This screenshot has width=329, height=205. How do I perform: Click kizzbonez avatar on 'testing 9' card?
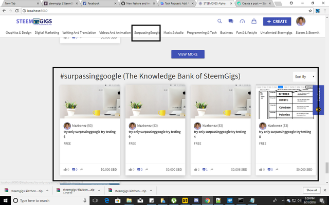(133, 126)
